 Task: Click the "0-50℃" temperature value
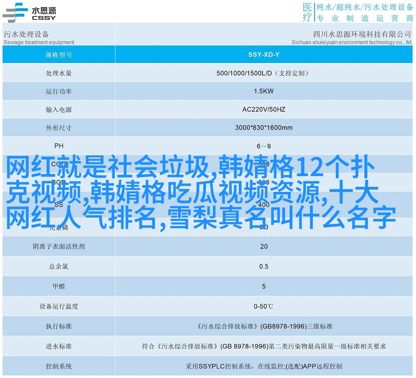(263, 307)
